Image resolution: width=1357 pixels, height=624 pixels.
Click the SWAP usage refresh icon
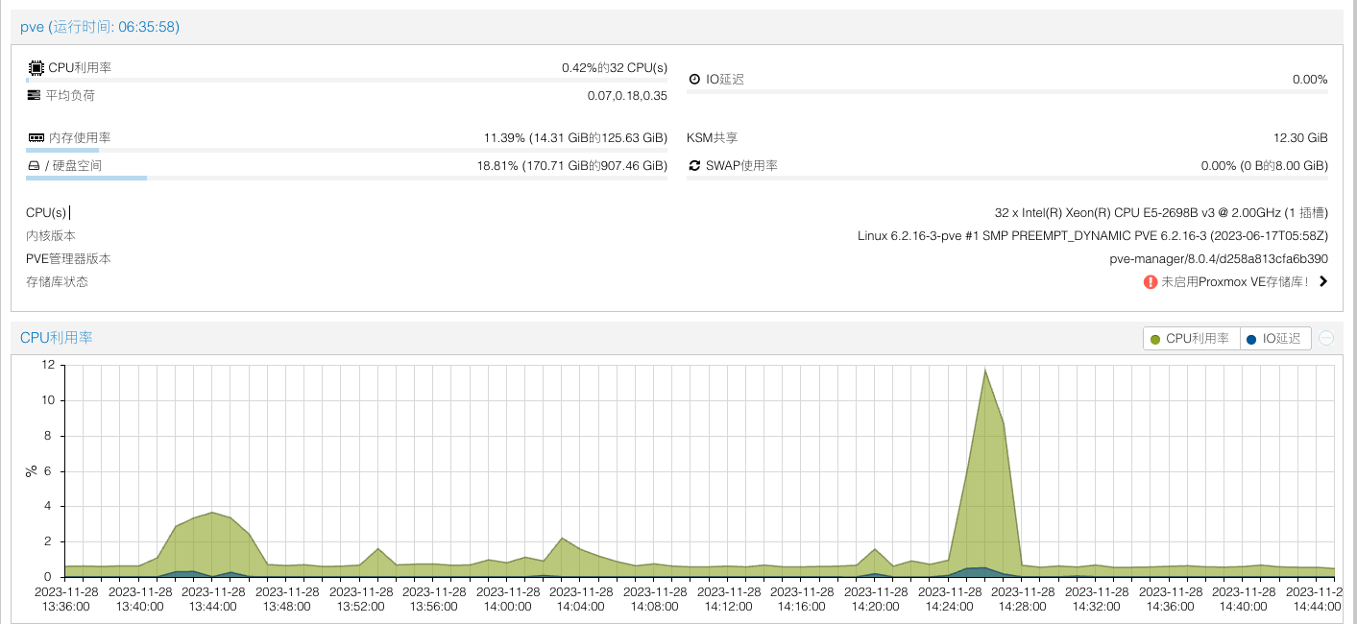click(694, 166)
